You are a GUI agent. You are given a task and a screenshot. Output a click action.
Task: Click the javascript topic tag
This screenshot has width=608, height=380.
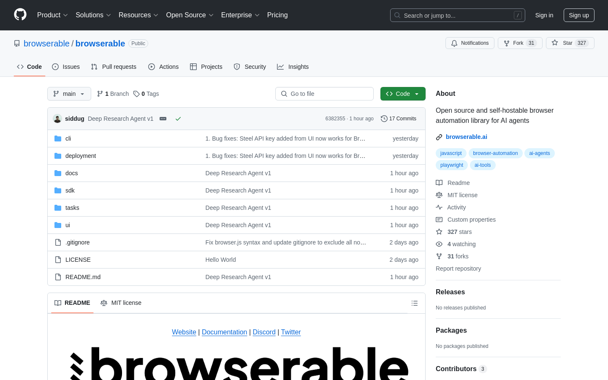[451, 153]
